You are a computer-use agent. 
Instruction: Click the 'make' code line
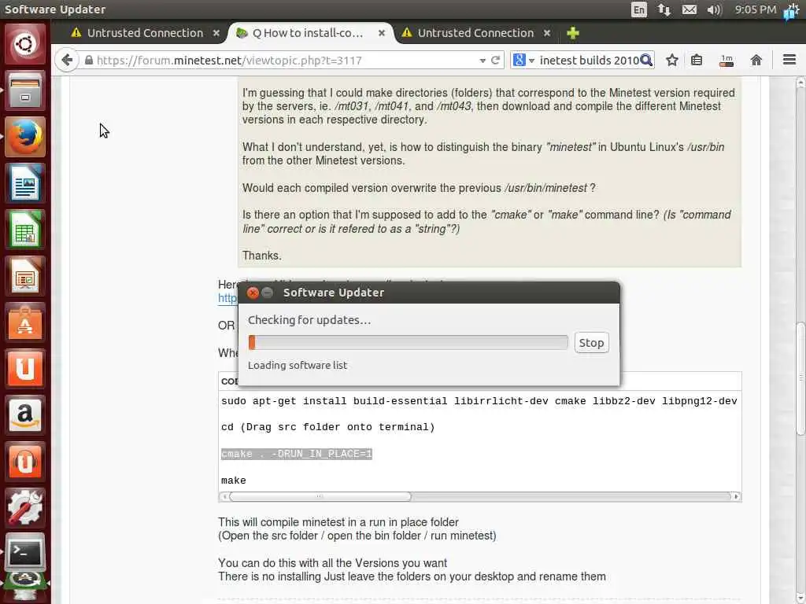(x=233, y=481)
